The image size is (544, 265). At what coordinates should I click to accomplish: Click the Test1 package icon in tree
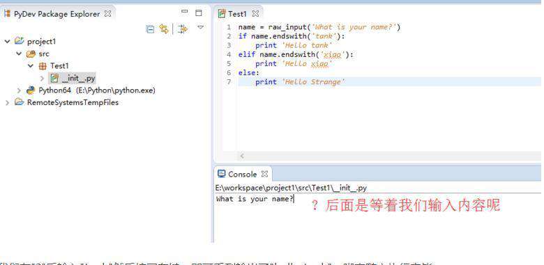(x=43, y=66)
